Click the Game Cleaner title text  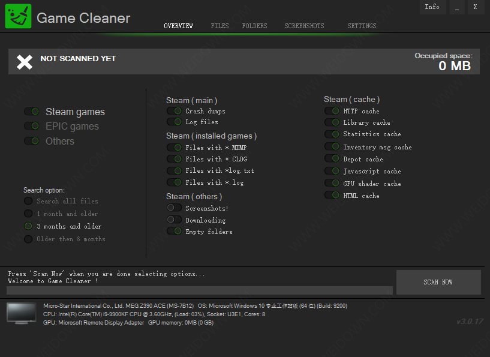coord(83,18)
